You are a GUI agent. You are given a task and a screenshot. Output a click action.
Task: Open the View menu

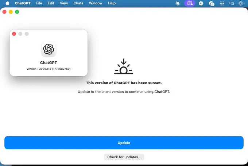pyautogui.click(x=64, y=3)
